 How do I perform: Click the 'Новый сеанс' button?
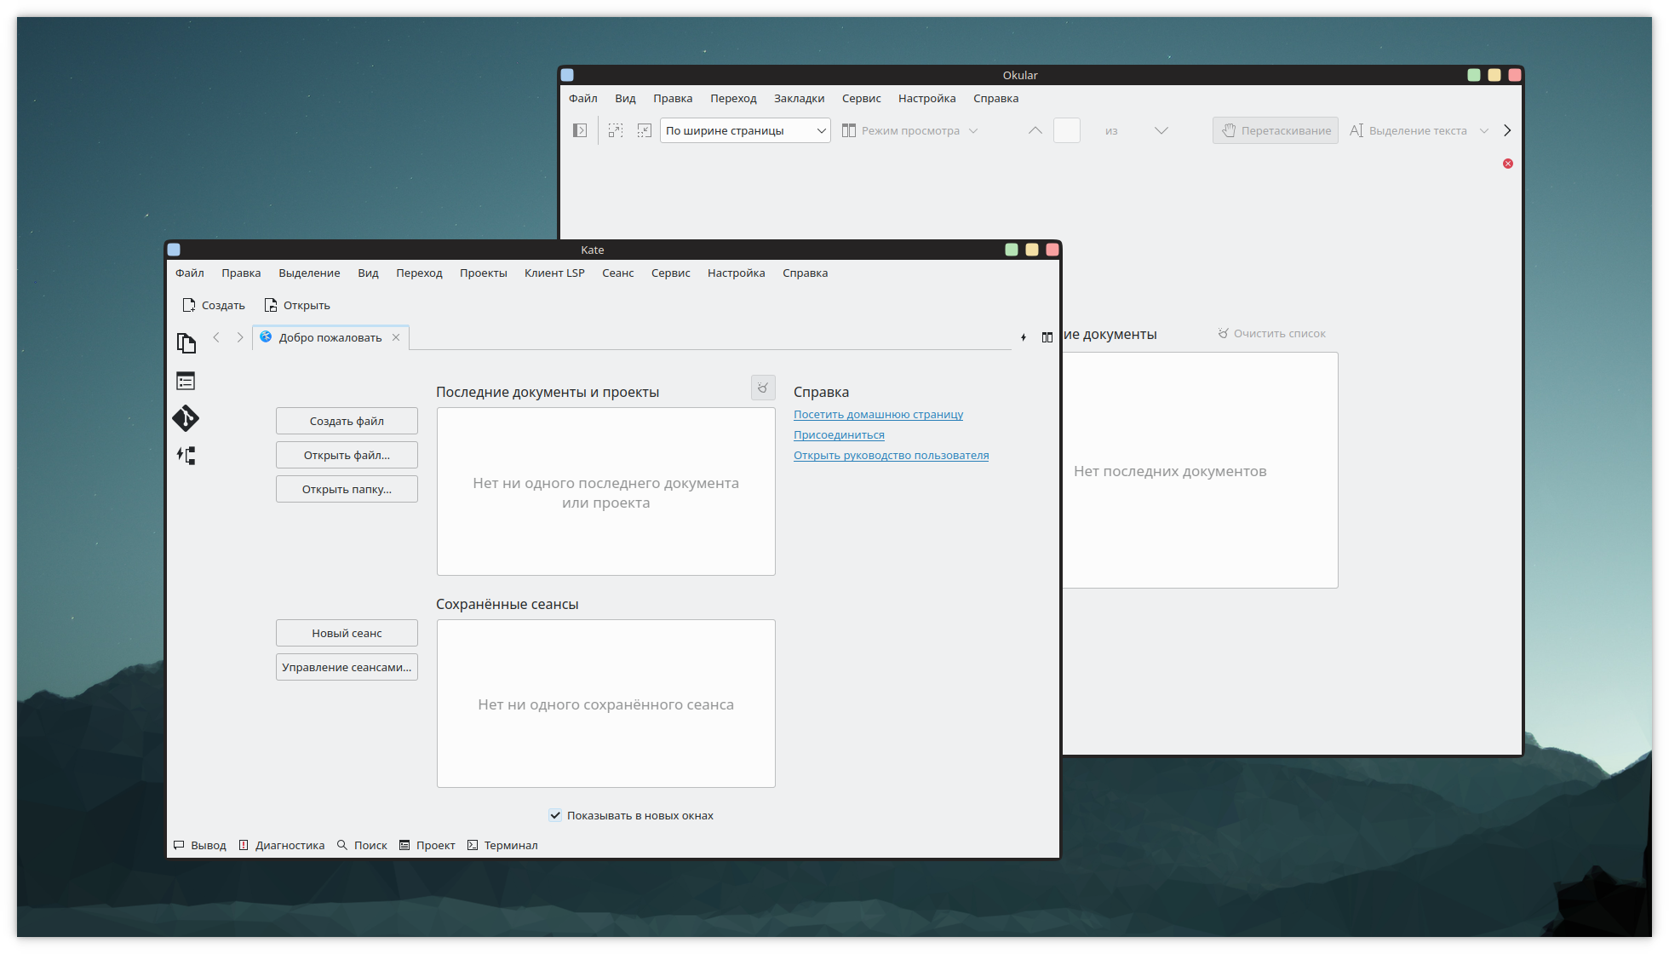pyautogui.click(x=347, y=633)
